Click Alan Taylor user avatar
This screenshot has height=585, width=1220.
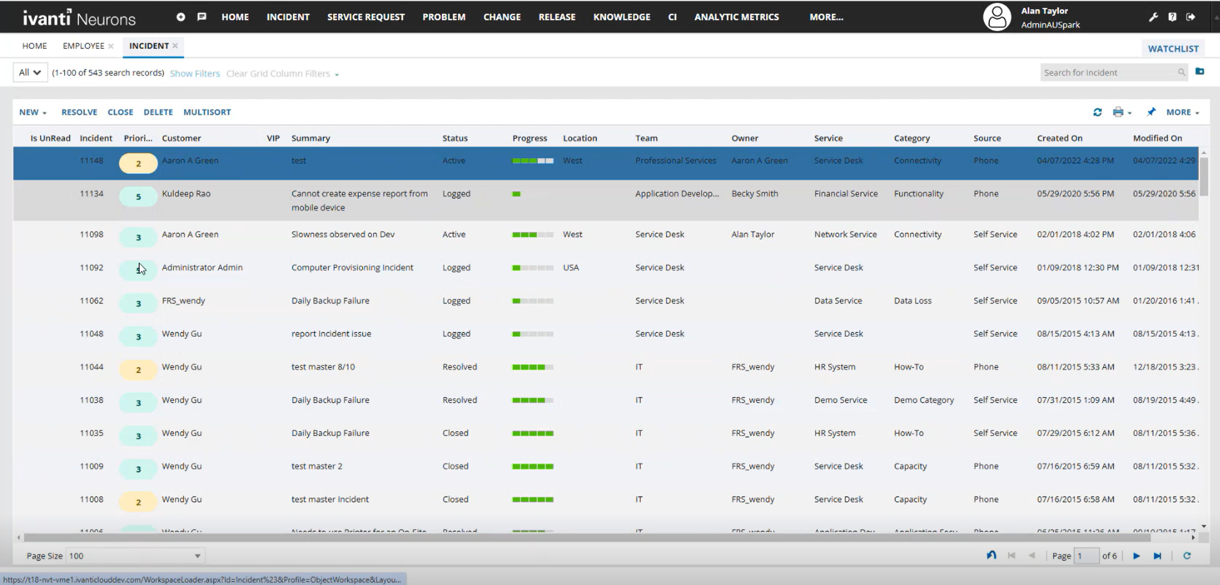996,17
